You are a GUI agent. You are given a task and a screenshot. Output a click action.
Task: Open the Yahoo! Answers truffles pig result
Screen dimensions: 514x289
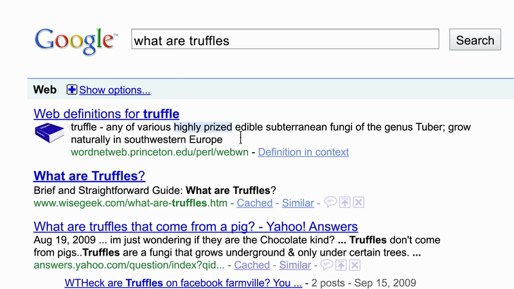(x=195, y=227)
